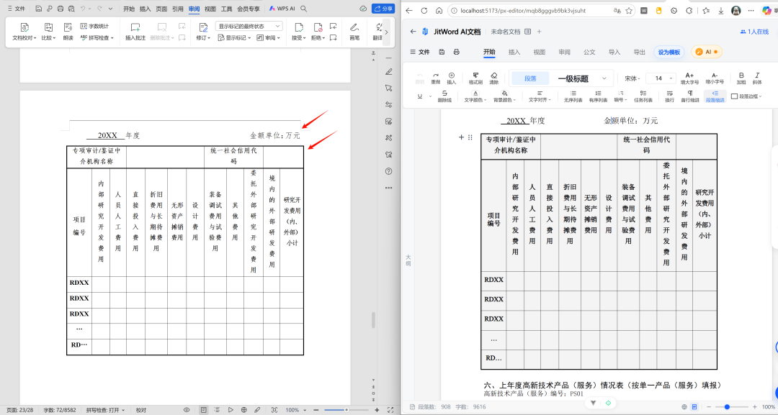Click browser home icon

point(439,10)
